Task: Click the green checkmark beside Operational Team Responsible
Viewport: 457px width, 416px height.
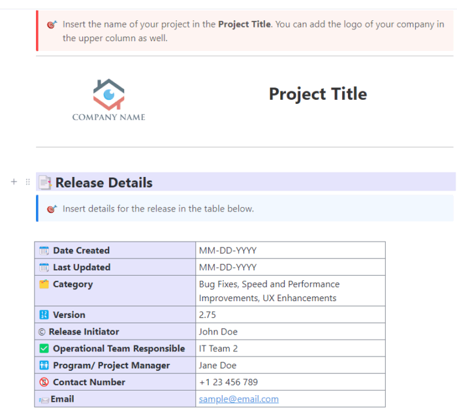Action: (x=44, y=349)
